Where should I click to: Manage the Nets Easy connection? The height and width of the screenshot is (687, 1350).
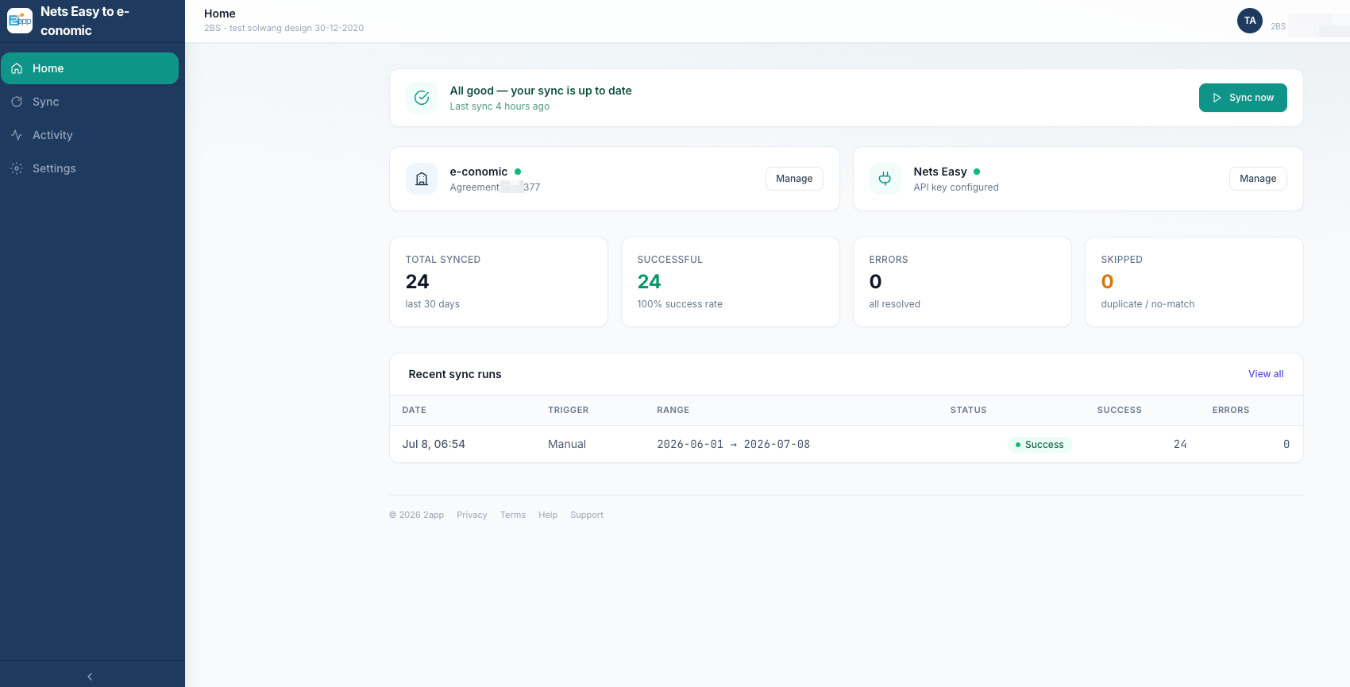pos(1258,179)
